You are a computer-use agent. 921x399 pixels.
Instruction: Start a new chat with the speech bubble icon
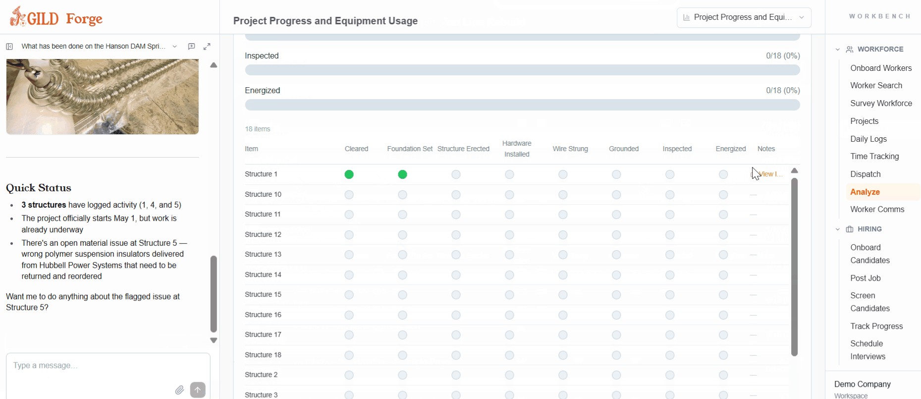tap(191, 47)
